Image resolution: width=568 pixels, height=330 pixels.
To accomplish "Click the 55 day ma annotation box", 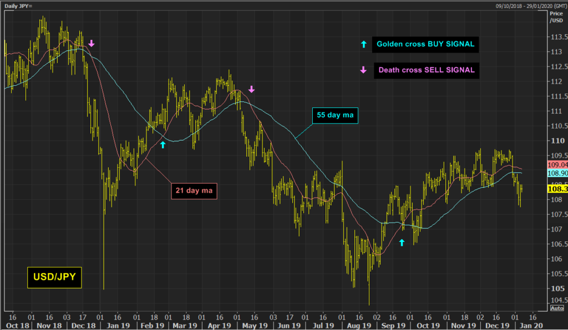I will [335, 115].
